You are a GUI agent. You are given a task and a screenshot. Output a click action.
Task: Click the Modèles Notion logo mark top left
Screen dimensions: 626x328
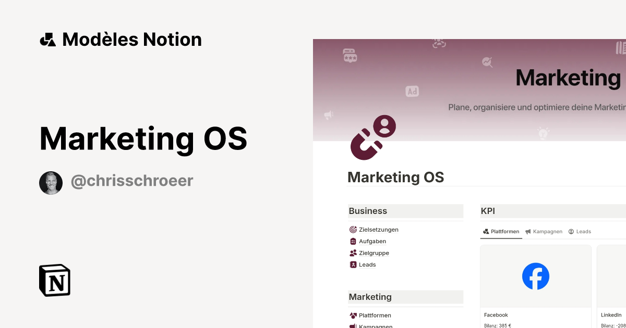tap(47, 39)
